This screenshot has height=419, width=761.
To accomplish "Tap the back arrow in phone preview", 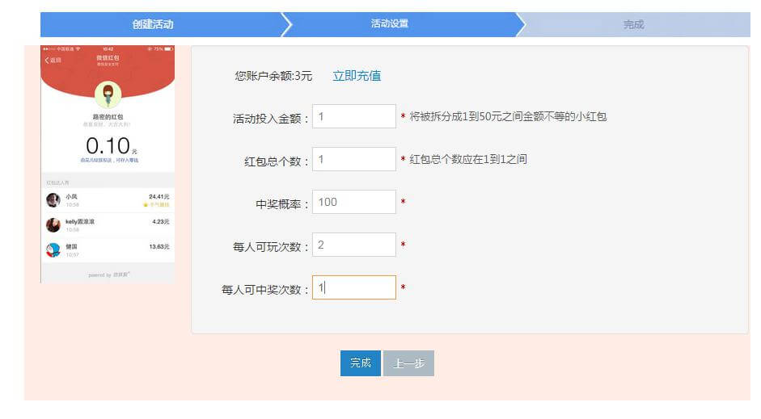I will (x=47, y=60).
